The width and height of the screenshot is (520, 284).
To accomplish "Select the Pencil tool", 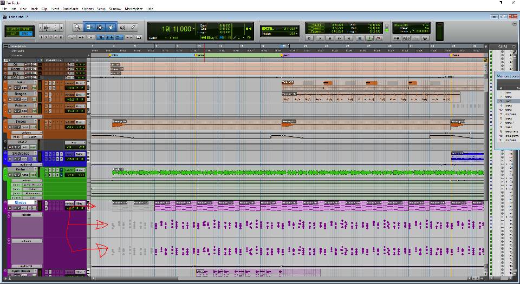I will coord(133,28).
